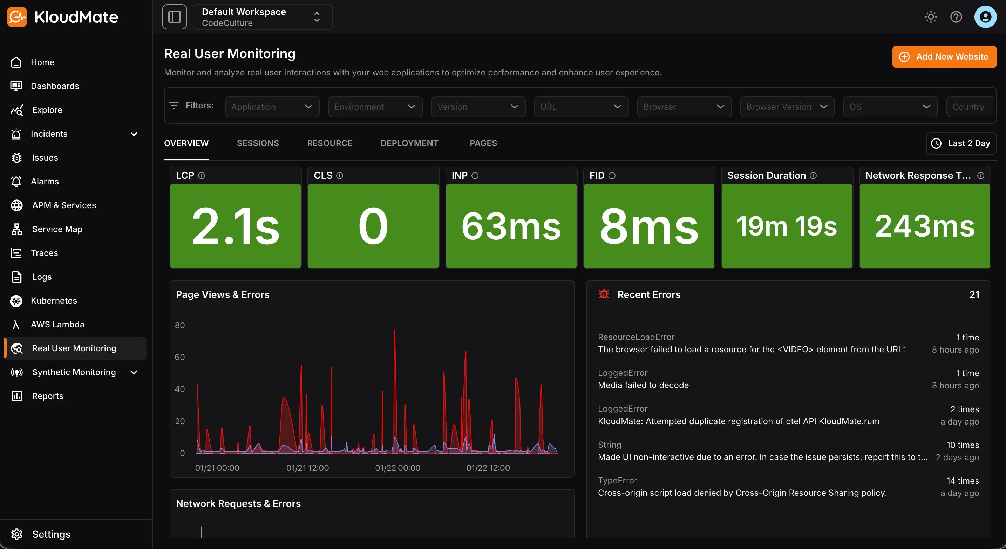The width and height of the screenshot is (1006, 549).
Task: Click the FID info icon
Action: (612, 176)
